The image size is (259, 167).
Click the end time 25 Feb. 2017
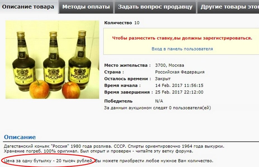179,92
